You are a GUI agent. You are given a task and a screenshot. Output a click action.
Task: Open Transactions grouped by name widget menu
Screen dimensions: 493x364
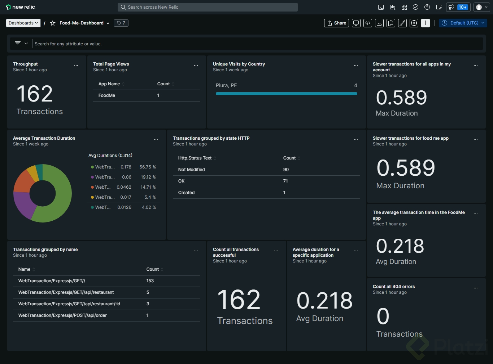click(x=196, y=251)
